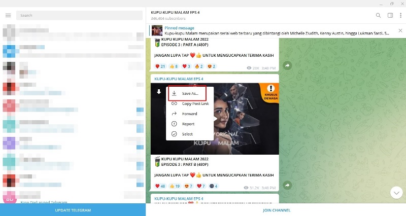Screen dimensions: 406x216
Task: Click the Report exclamation icon
Action: (x=174, y=124)
